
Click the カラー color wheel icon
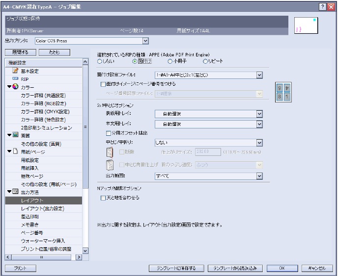point(15,87)
